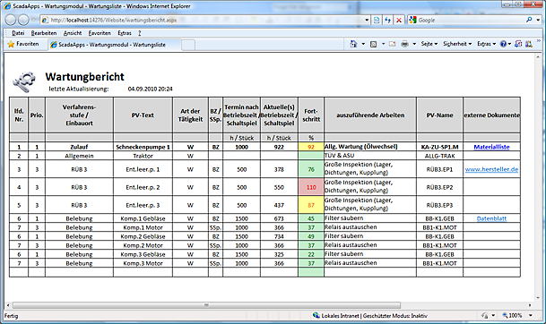546x324 pixels.
Task: Click the Schneckenpumpe 1 cell
Action: [x=143, y=147]
